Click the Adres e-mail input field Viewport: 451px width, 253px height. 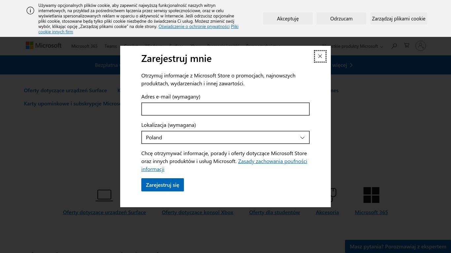(x=225, y=109)
